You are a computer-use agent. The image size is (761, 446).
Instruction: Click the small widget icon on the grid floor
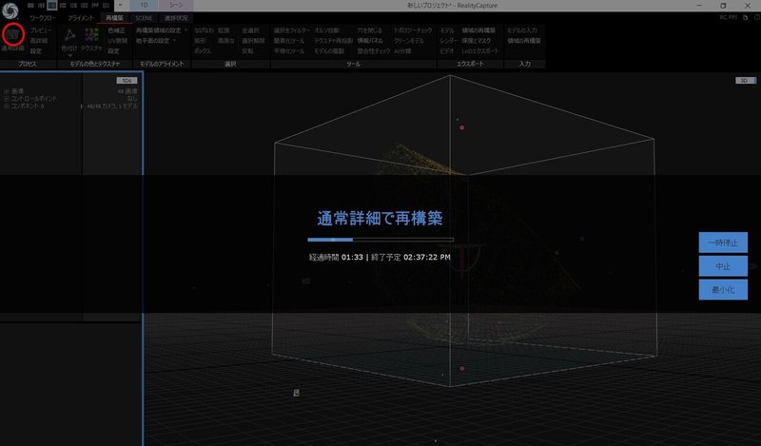point(297,393)
